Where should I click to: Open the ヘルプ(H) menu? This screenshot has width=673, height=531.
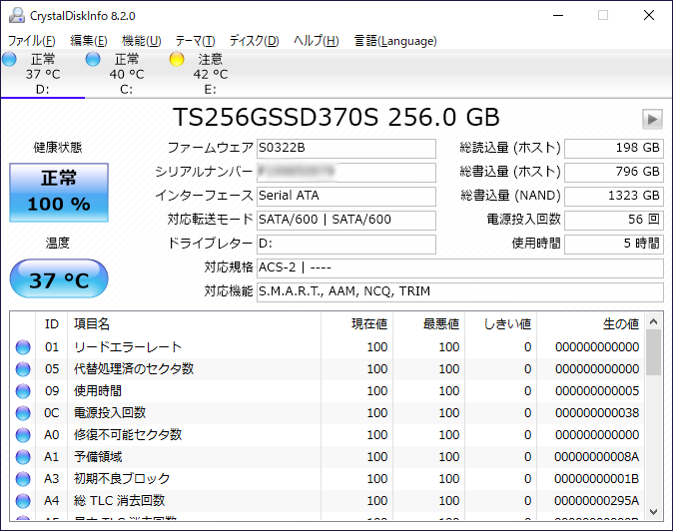[x=317, y=41]
